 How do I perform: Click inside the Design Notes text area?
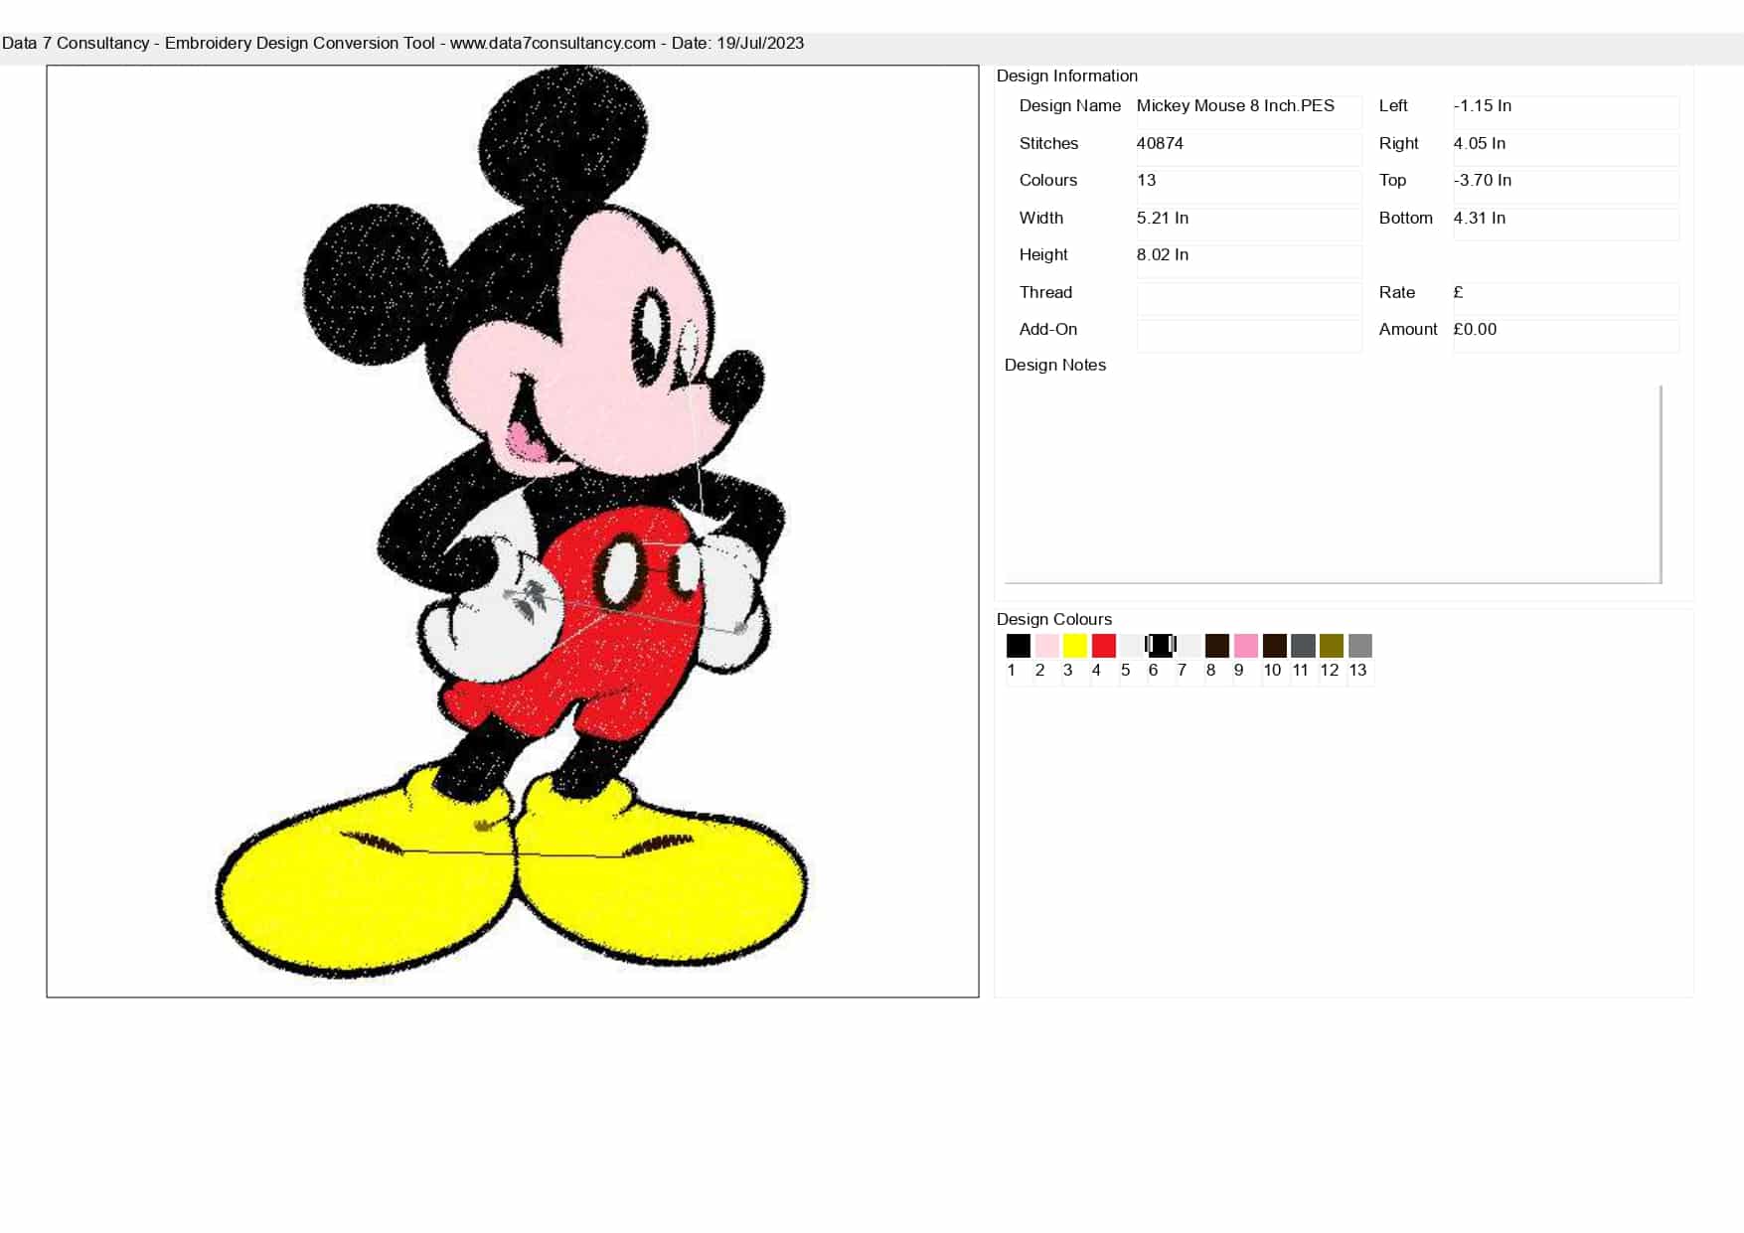pos(1333,484)
